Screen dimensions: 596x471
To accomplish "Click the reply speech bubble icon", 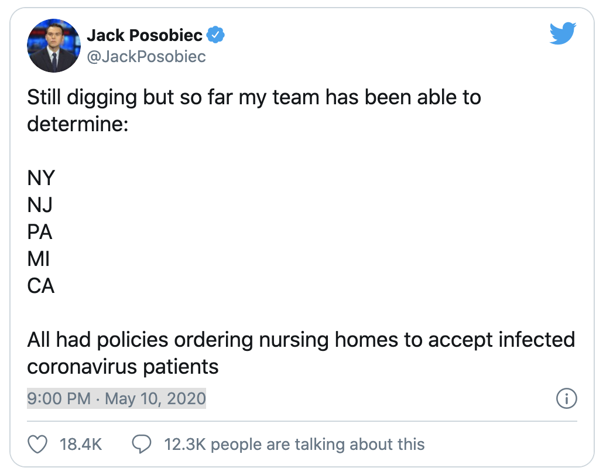I will pos(142,444).
